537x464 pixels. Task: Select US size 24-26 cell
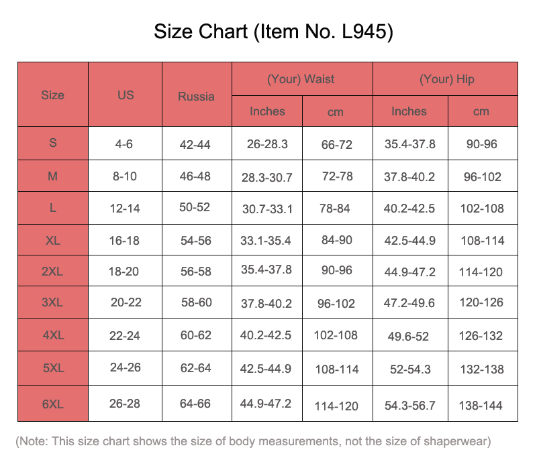pyautogui.click(x=125, y=368)
